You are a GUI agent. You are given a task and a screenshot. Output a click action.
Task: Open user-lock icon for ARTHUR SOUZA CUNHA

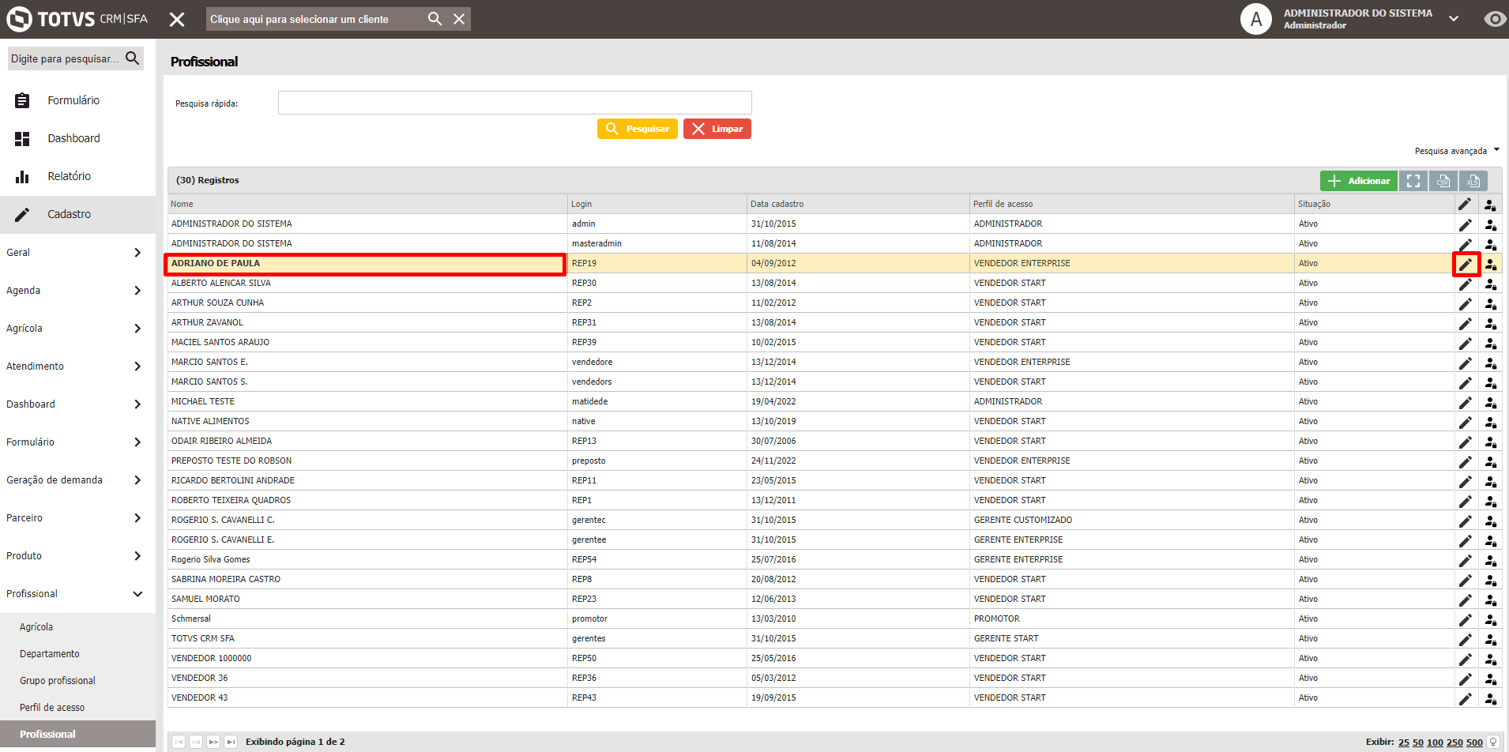(1490, 303)
